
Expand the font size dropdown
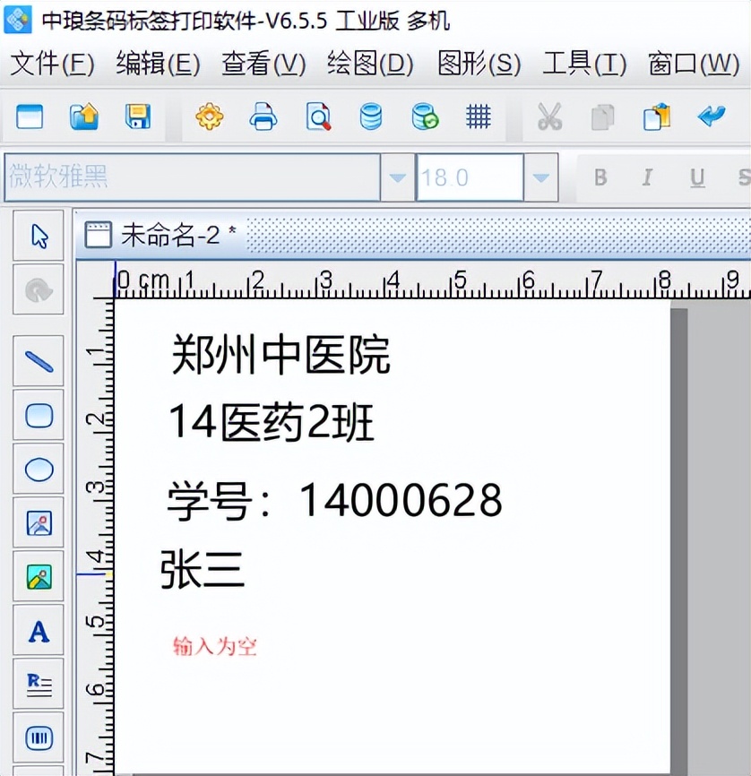coord(539,177)
